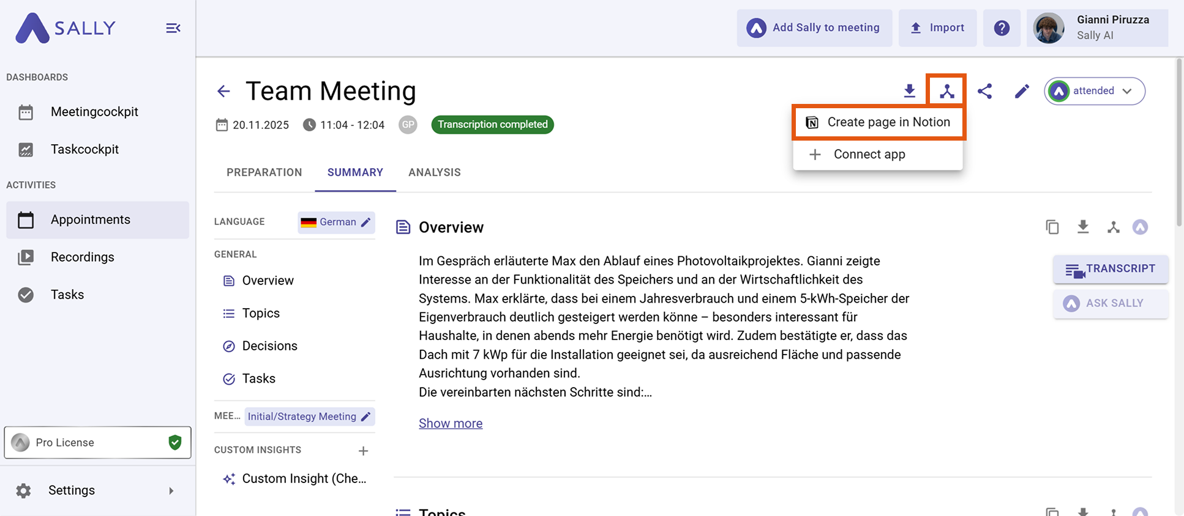1184x516 pixels.
Task: Collapse the sidebar with the menu icon
Action: tap(173, 28)
